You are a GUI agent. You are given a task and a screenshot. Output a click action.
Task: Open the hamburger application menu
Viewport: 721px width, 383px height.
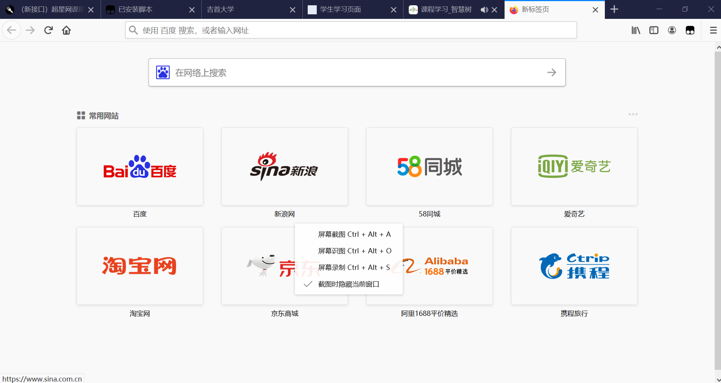(713, 30)
